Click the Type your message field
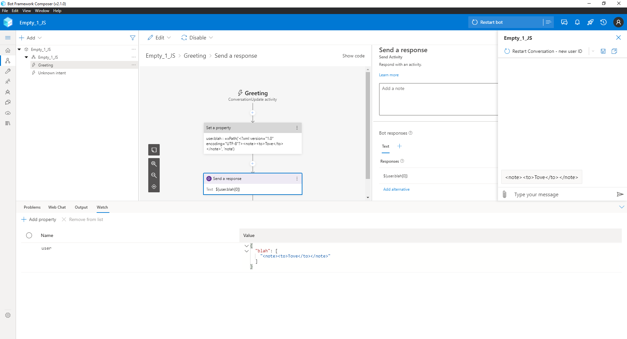627x339 pixels. (555, 194)
